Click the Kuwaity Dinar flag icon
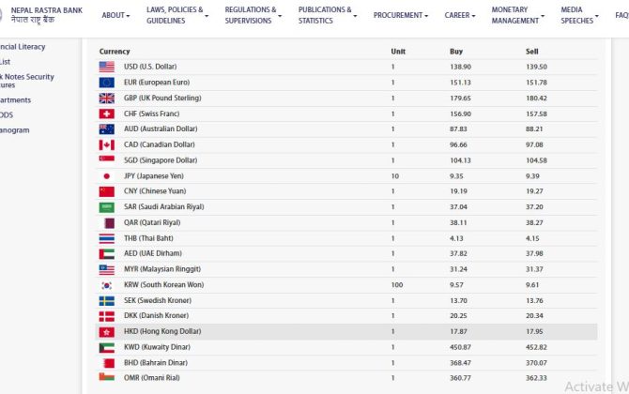 pyautogui.click(x=106, y=347)
